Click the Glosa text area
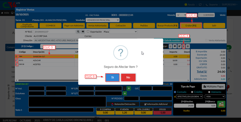Image resolution: width=241 pixels, height=122 pixels. point(67,101)
